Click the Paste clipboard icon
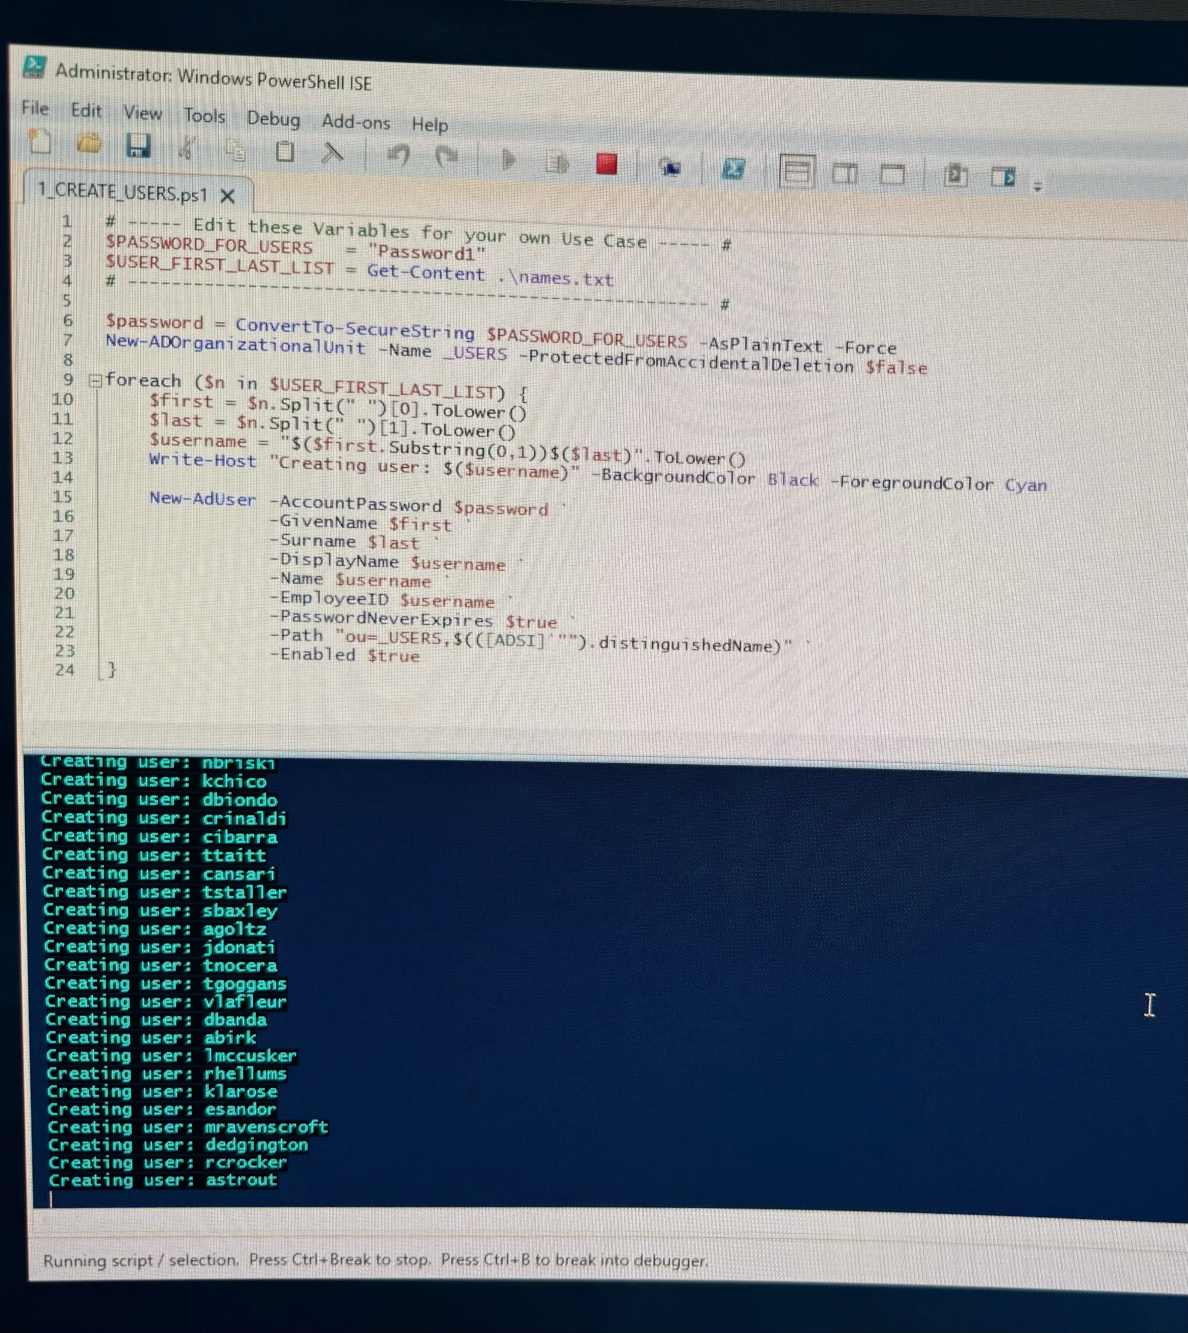Viewport: 1188px width, 1333px height. point(285,152)
